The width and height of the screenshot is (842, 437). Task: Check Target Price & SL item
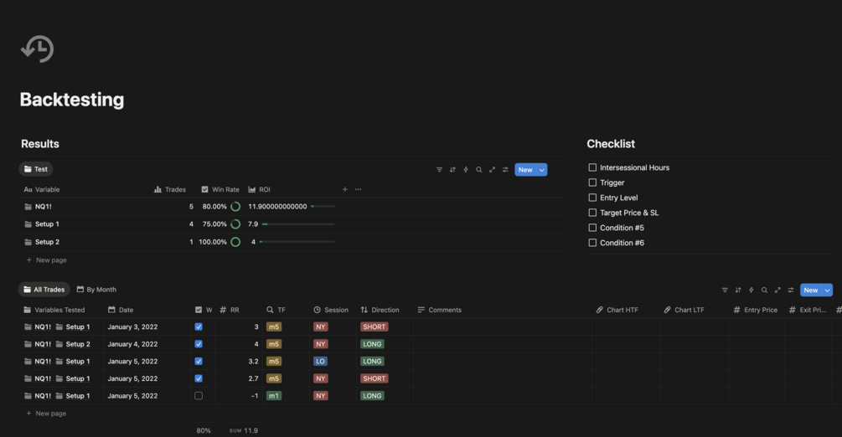tap(592, 213)
